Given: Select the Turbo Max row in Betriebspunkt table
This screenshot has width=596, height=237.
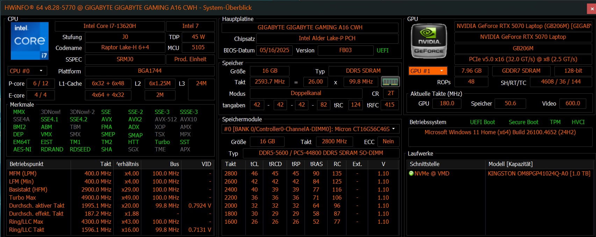Looking at the screenshot, I should pos(110,198).
